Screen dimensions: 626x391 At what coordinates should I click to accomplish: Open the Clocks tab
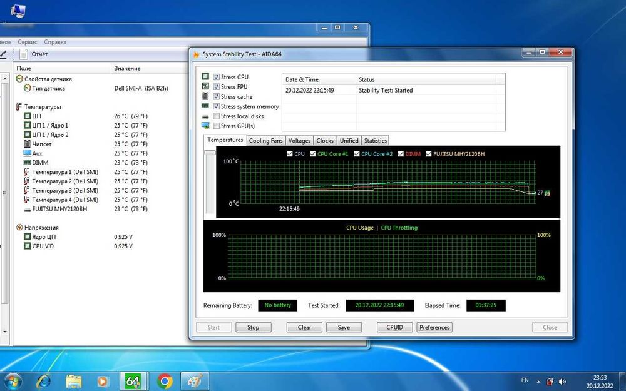[324, 141]
